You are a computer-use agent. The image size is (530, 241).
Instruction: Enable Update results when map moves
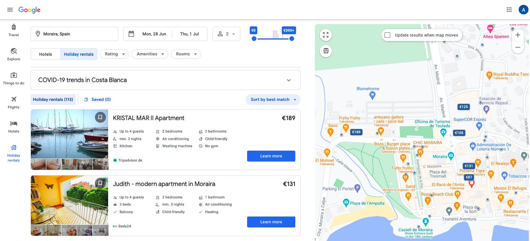pyautogui.click(x=387, y=35)
